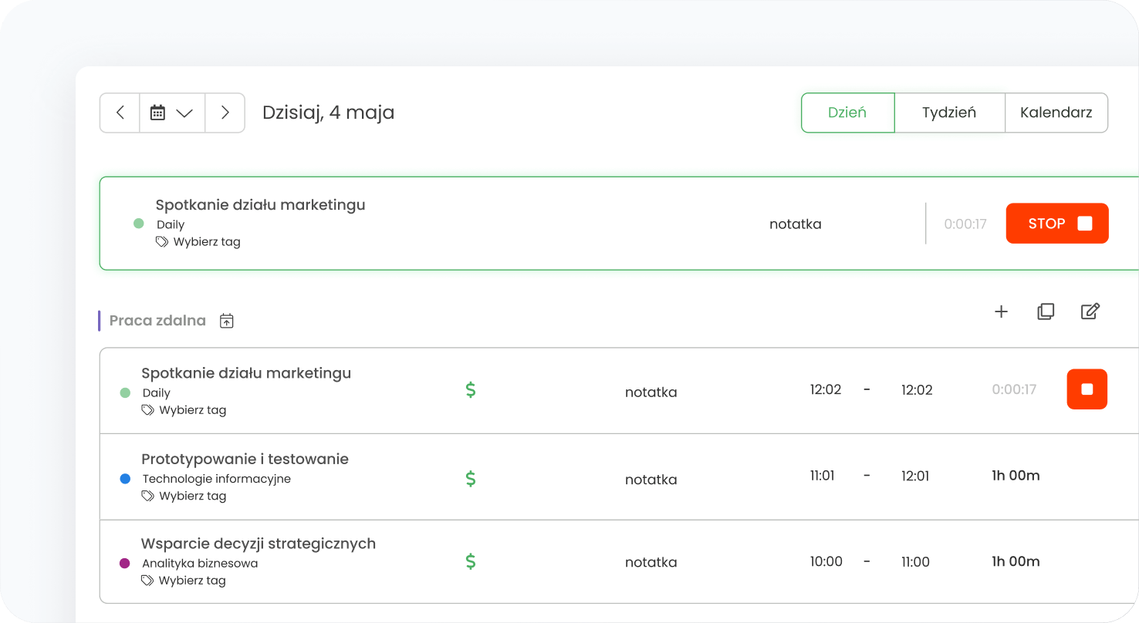Switch to the Tydzień view tab
The image size is (1139, 623).
click(x=948, y=113)
